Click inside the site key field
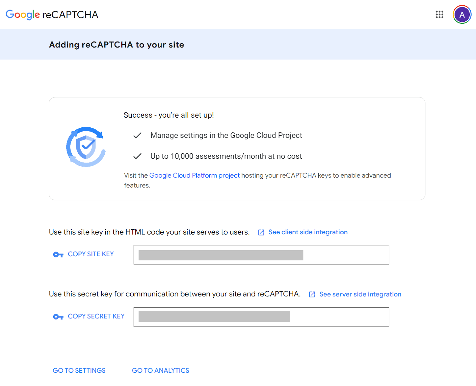Screen dimensions: 476x386 pos(261,255)
